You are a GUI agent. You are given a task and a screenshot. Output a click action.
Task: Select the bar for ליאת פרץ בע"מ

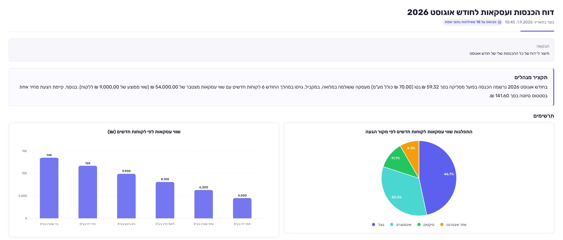point(165,200)
